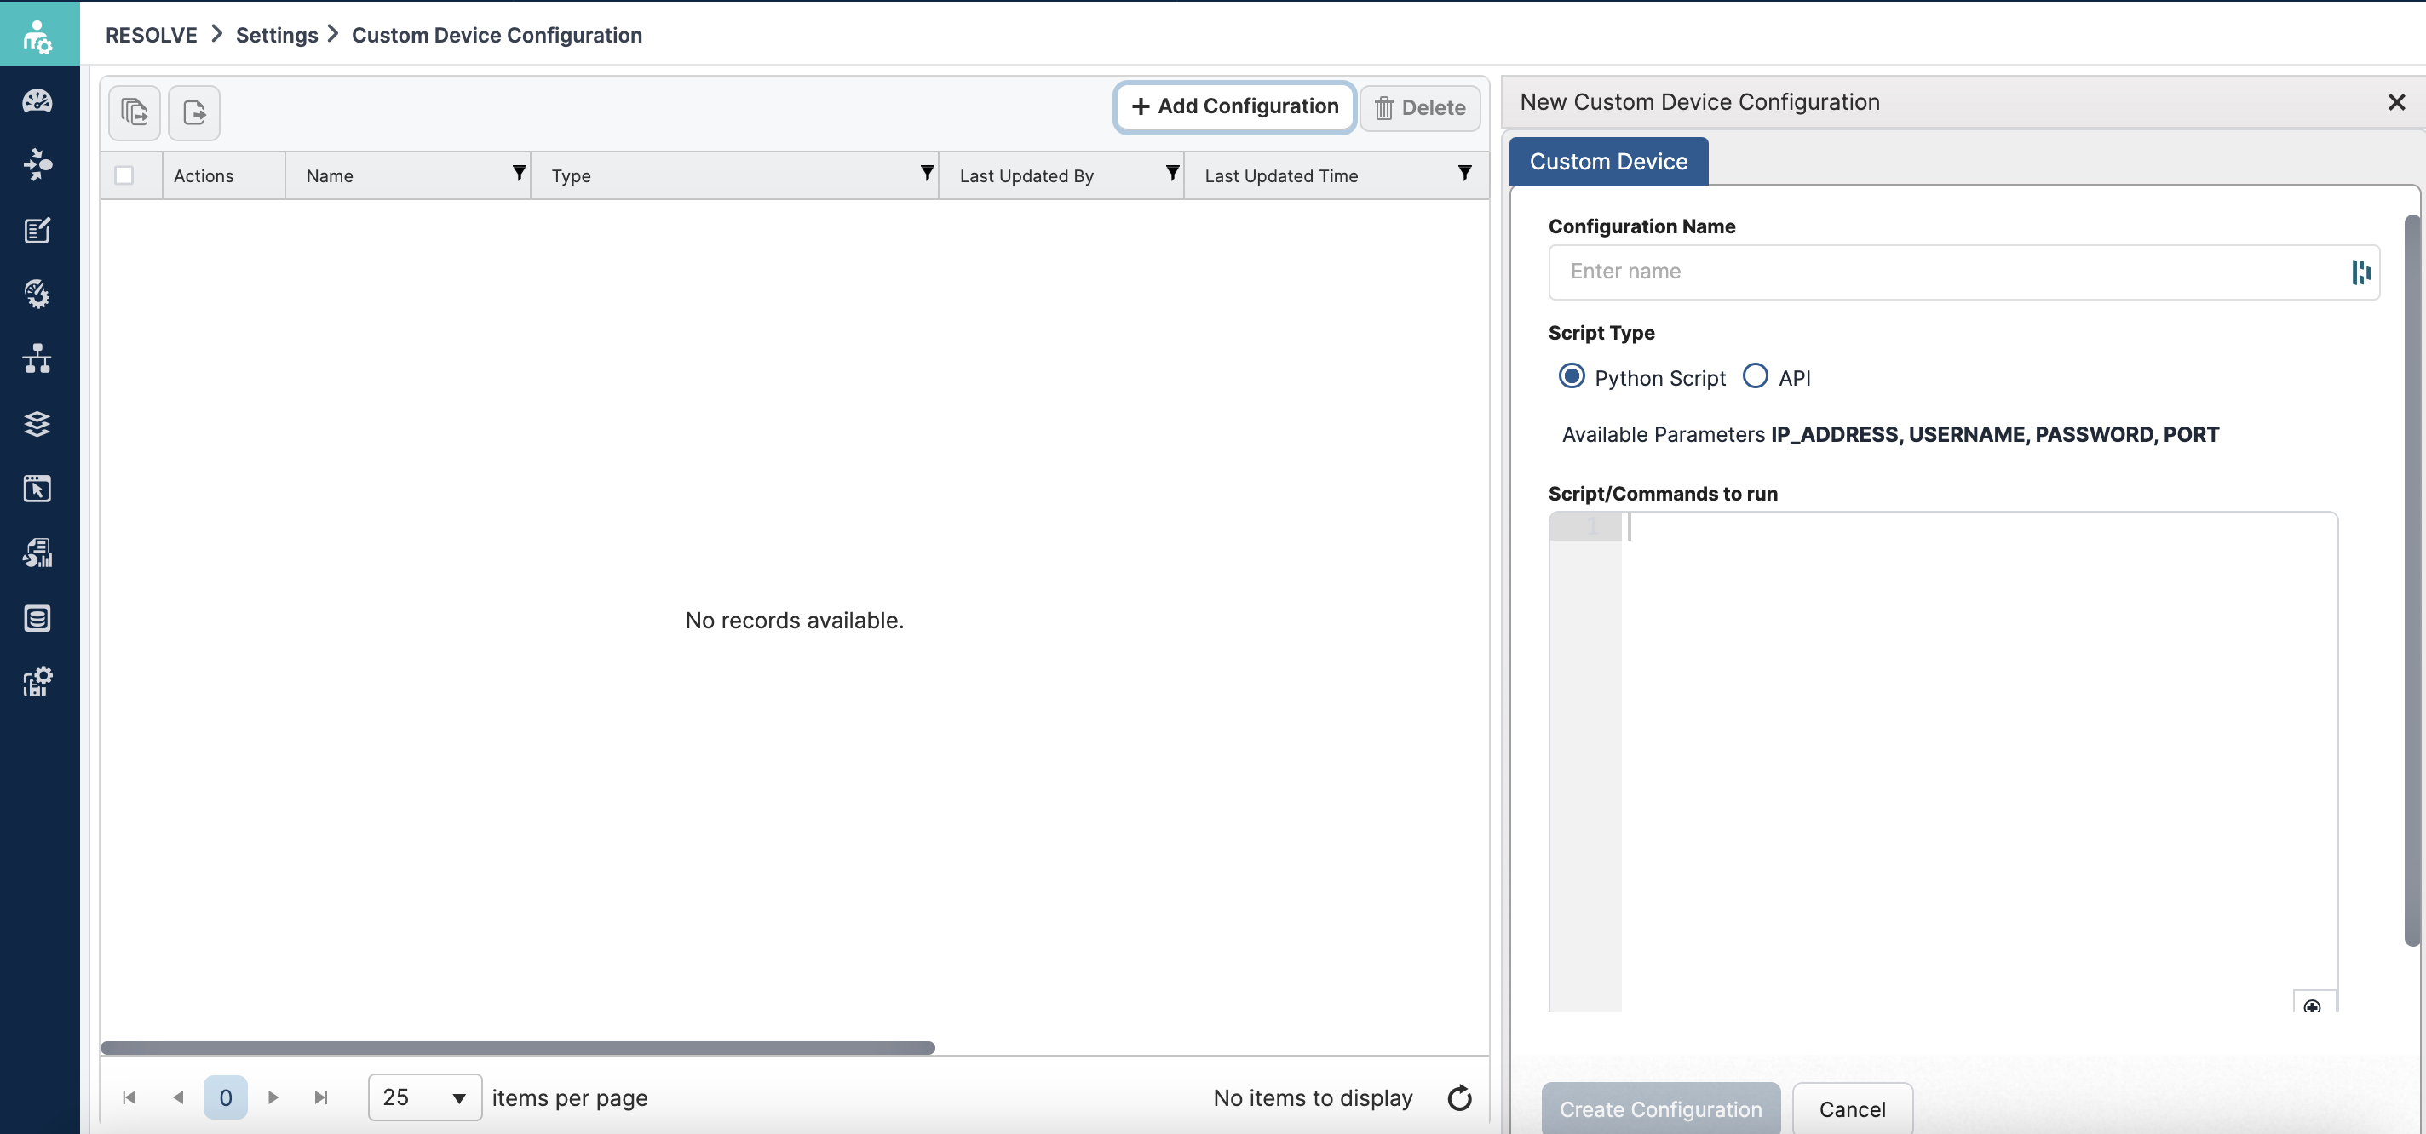
Task: Click 'No items to display' text
Action: click(1313, 1097)
